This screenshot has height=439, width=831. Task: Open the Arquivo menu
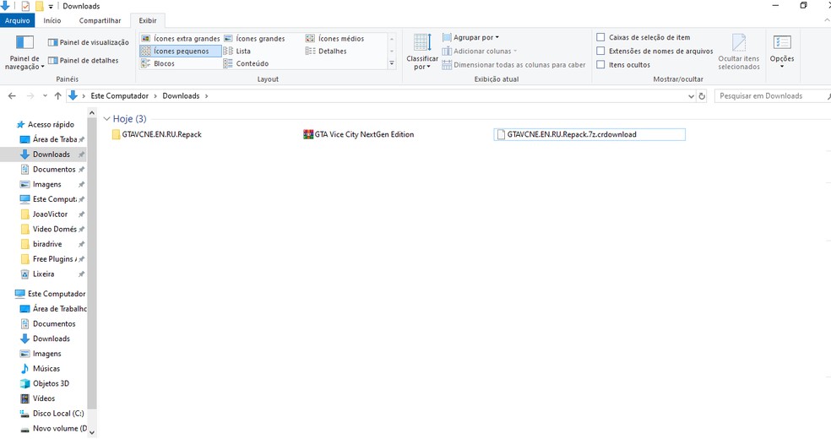pos(18,20)
